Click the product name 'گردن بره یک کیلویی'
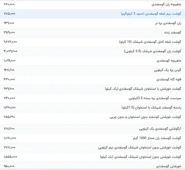 tap(167, 70)
